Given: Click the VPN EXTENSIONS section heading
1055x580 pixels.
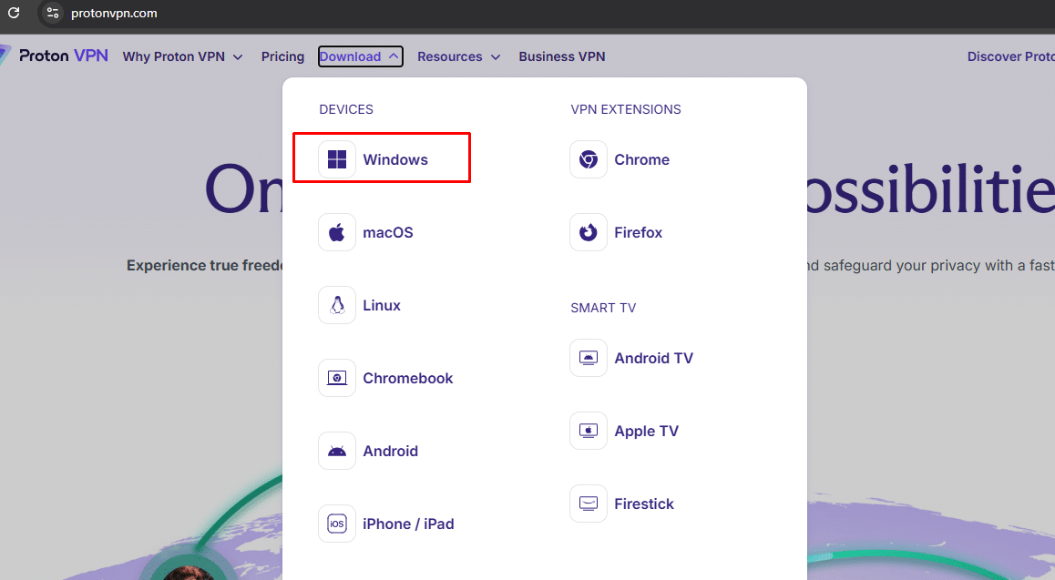Looking at the screenshot, I should point(626,109).
